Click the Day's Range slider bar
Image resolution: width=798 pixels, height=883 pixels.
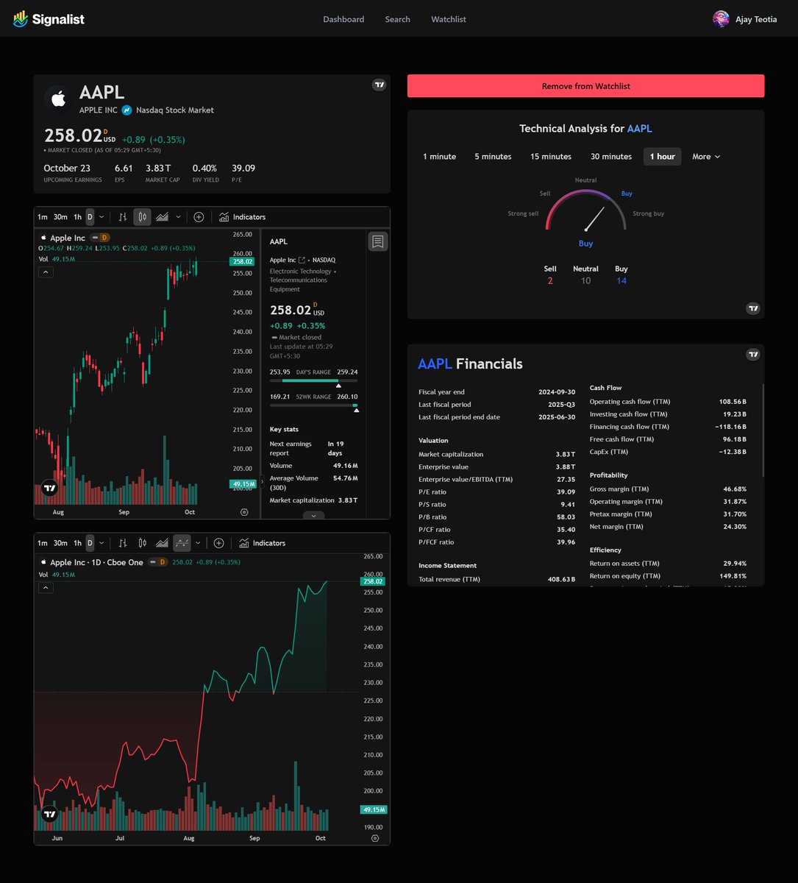pyautogui.click(x=313, y=381)
